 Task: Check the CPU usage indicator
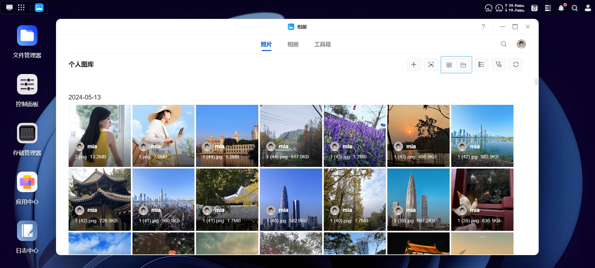pyautogui.click(x=488, y=8)
